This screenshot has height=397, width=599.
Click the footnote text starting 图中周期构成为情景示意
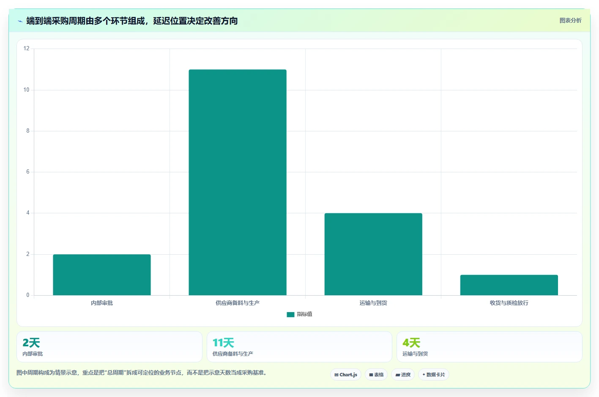point(142,373)
